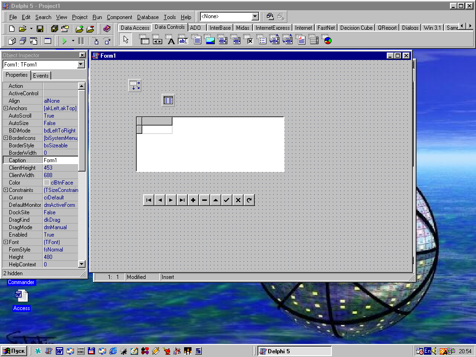Open dropdown arrow next to Run button

73,41
